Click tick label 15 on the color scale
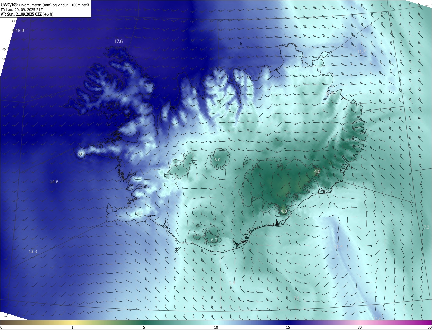The width and height of the screenshot is (432, 330). 288,327
